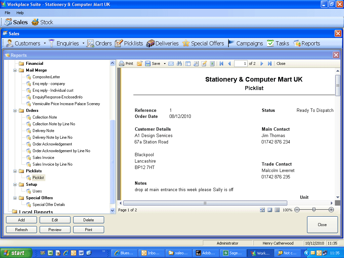Select the Picklist report in the tree

38,178
